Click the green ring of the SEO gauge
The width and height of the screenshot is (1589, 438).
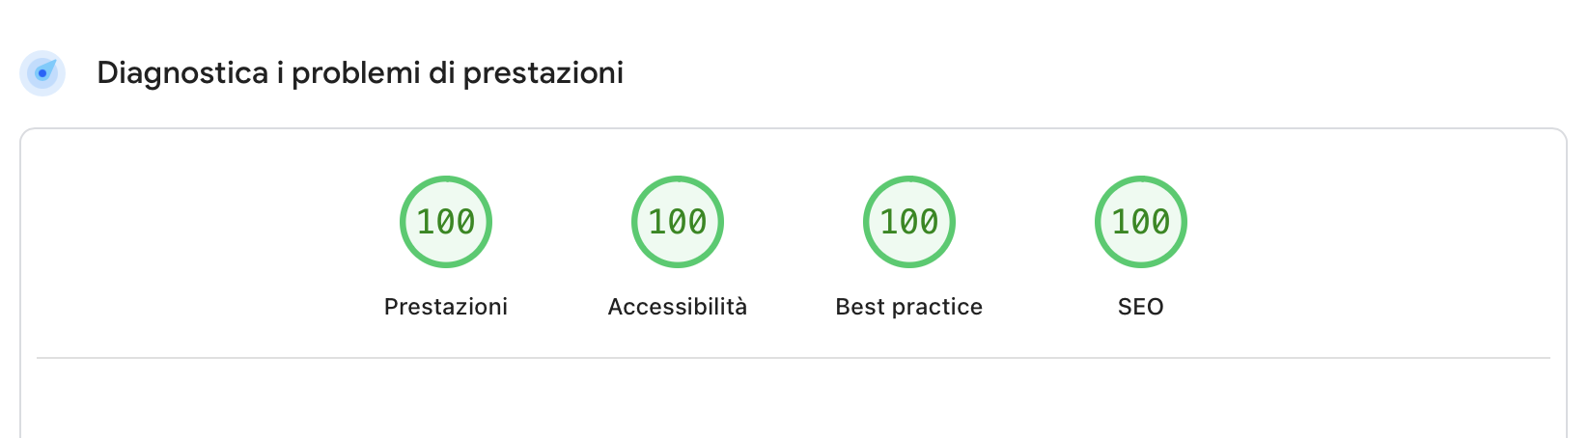click(1141, 180)
